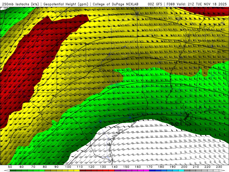Click "College of DuPage NEXLAB" in the header
The width and height of the screenshot is (229, 172).
[x=115, y=4]
